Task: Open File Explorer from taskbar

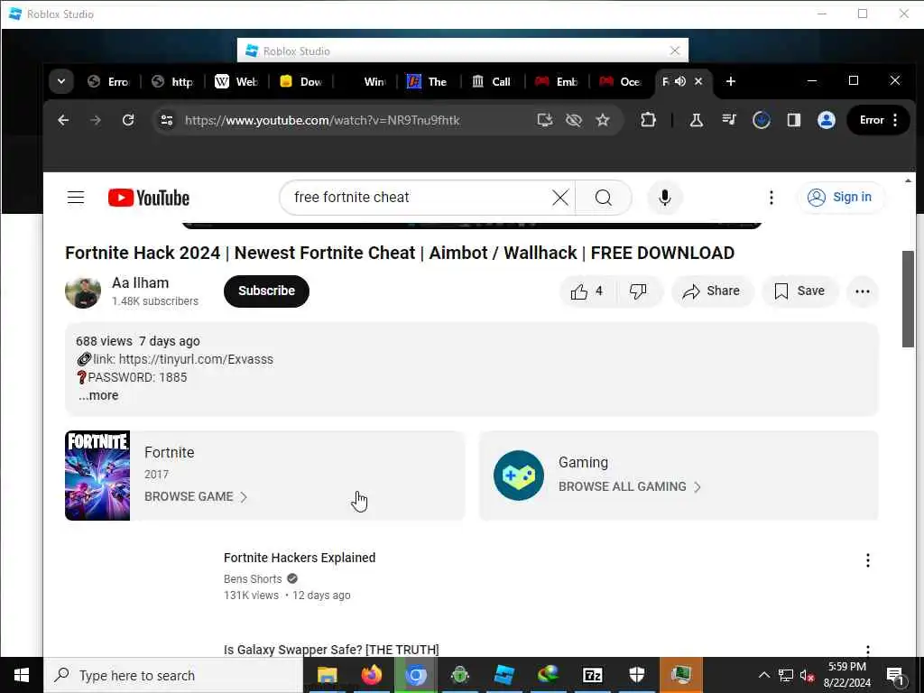Action: point(327,675)
